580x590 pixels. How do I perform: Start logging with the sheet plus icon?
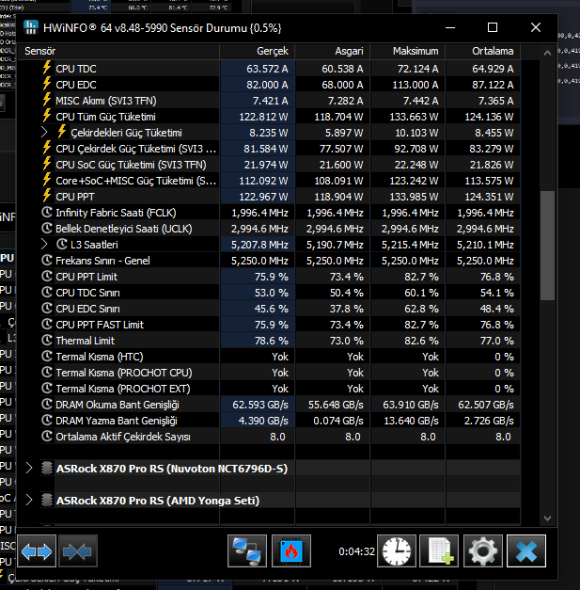tap(439, 551)
